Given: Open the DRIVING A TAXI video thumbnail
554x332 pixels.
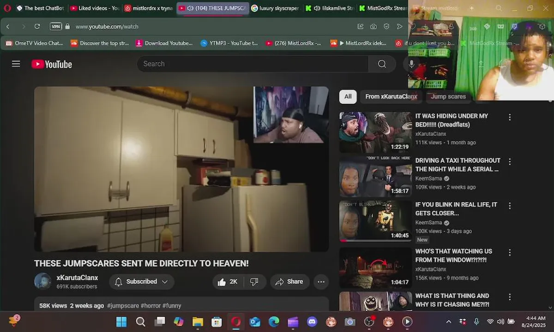Looking at the screenshot, I should click(375, 177).
